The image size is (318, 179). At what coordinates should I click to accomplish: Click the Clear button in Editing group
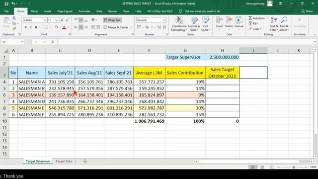click(x=255, y=29)
